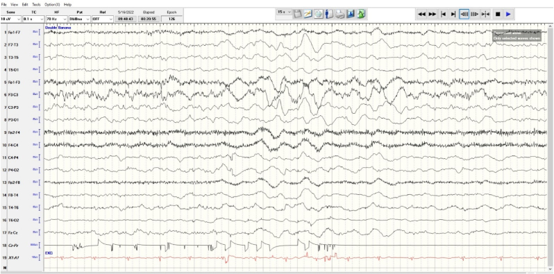
Task: Open the Ref reference dropdown
Action: 103,19
